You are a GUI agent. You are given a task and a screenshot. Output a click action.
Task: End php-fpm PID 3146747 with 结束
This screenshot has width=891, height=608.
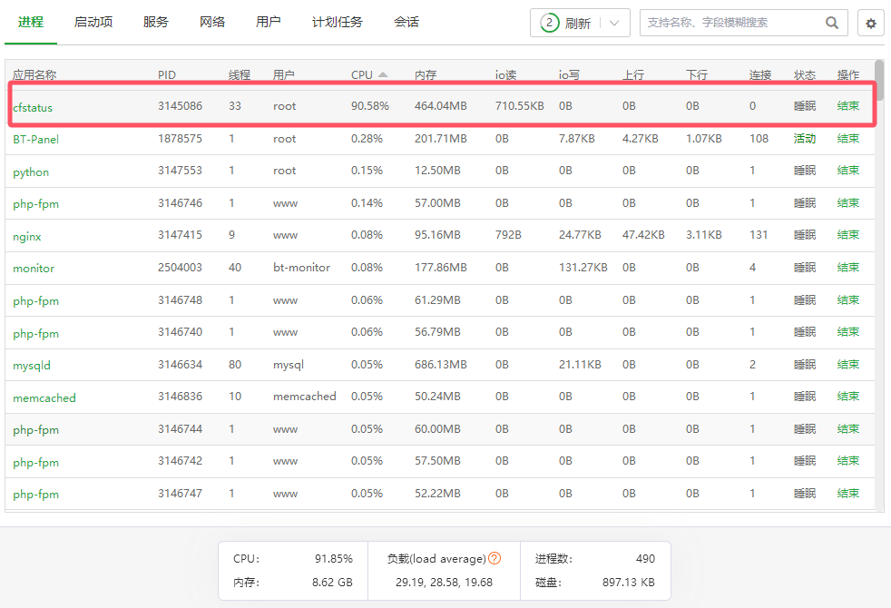(x=847, y=494)
